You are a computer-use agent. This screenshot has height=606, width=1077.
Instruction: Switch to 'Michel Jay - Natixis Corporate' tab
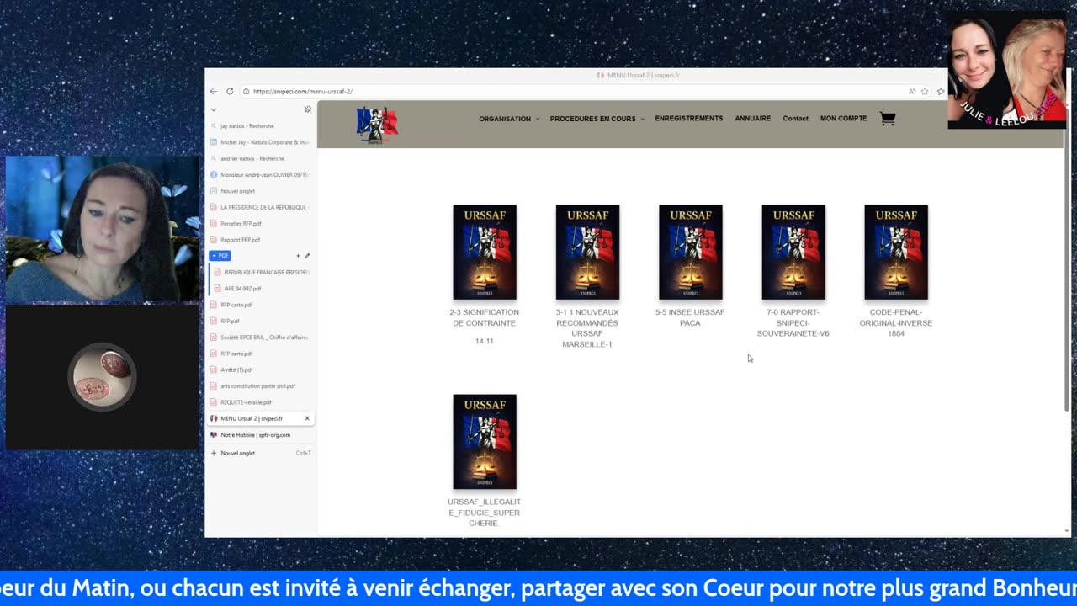tap(261, 142)
